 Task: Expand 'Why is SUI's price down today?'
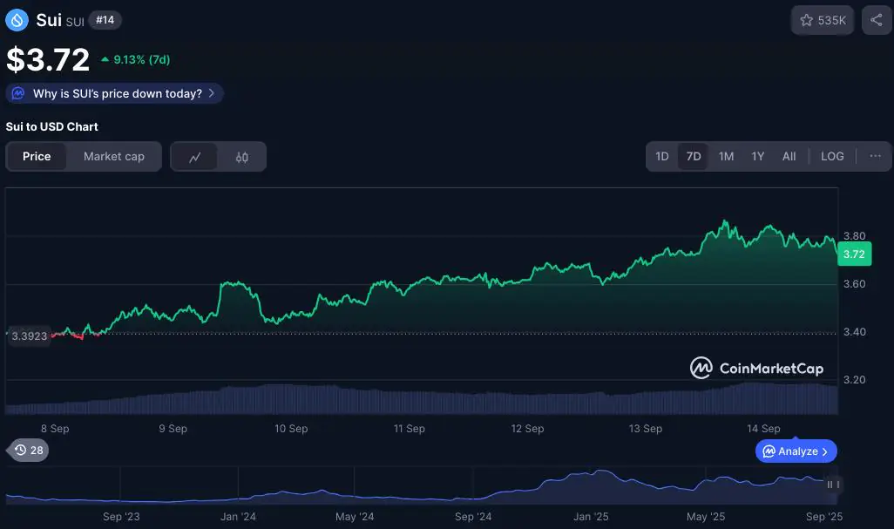click(115, 93)
